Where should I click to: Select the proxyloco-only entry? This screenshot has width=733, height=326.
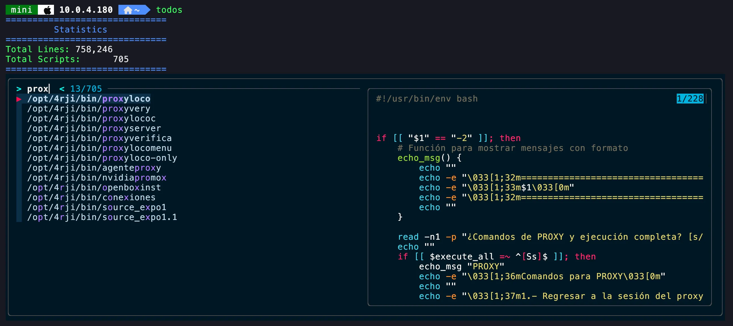[x=102, y=158]
